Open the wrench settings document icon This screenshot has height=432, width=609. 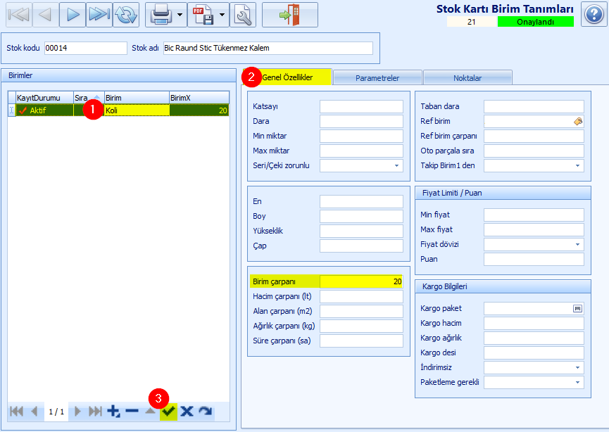pyautogui.click(x=243, y=15)
